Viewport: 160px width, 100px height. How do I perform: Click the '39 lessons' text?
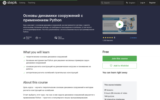pos(109,90)
